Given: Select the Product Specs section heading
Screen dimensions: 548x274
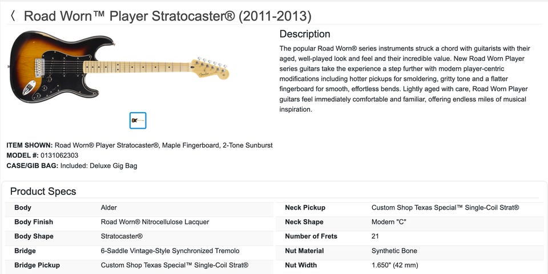Looking at the screenshot, I should point(43,191).
